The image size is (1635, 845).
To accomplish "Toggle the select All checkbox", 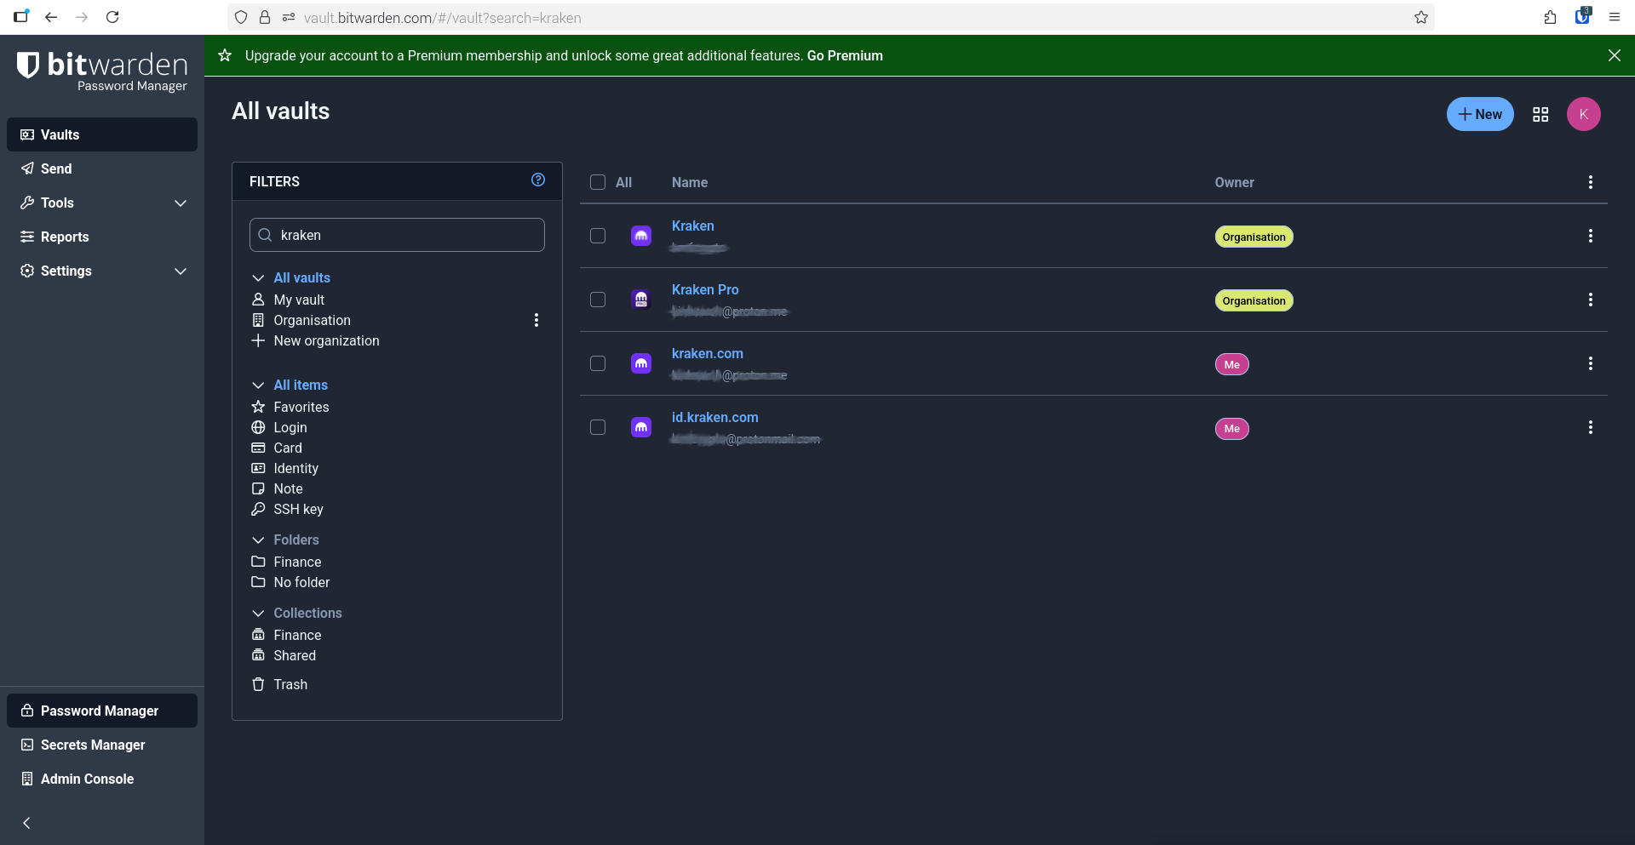I will 598,182.
